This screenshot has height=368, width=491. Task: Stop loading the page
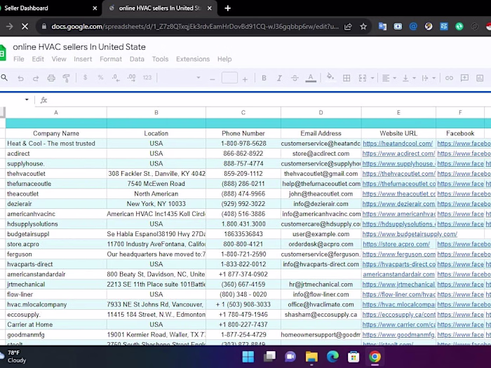tap(25, 27)
